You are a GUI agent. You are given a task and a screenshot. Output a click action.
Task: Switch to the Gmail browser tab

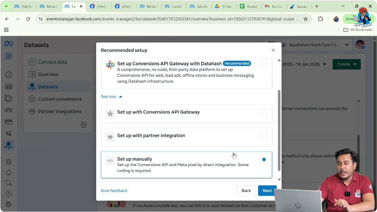tap(273, 7)
